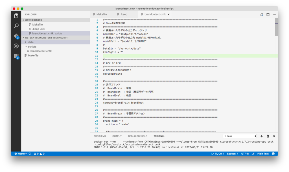Click the EXPLORER sidebar title
Viewport: 289px width, 172px height.
click(31, 14)
